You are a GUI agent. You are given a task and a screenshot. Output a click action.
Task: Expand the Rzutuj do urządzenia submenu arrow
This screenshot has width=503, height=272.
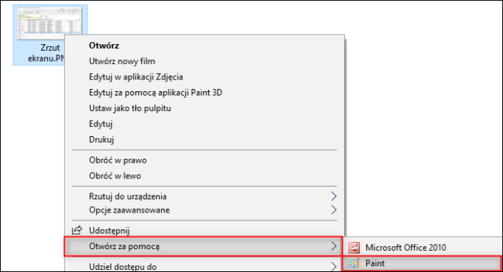[334, 196]
